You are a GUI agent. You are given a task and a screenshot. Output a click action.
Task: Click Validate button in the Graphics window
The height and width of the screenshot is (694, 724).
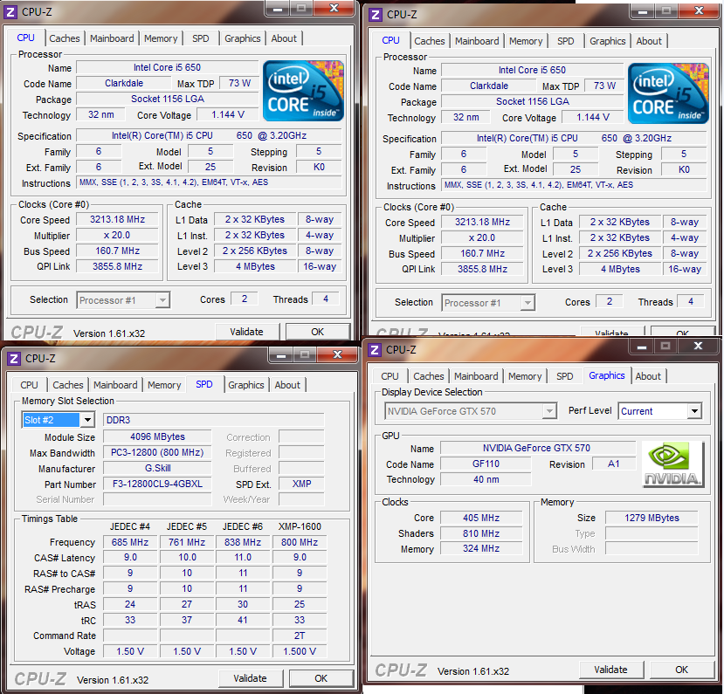tap(610, 670)
